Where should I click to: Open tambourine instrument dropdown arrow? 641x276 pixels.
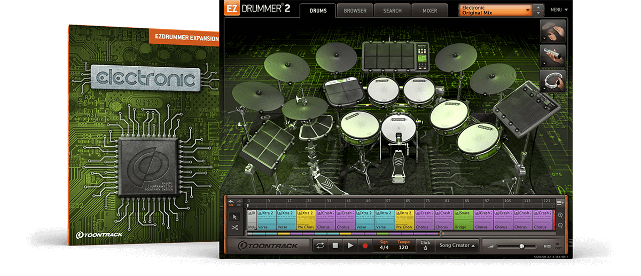click(x=544, y=89)
